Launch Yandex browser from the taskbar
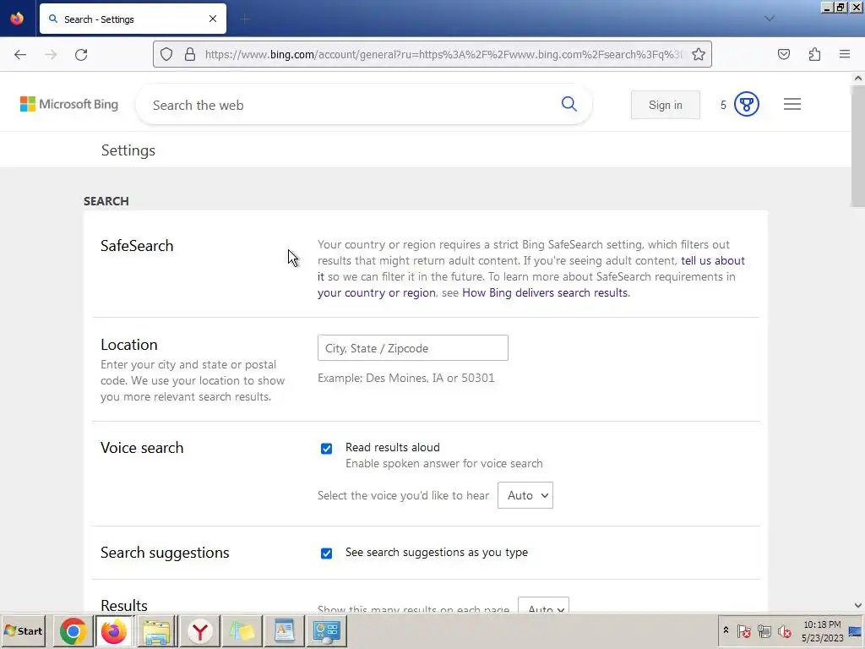 (x=199, y=630)
